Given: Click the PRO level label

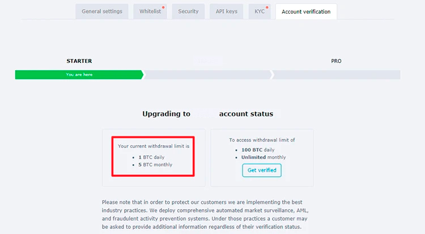Looking at the screenshot, I should click(x=336, y=61).
